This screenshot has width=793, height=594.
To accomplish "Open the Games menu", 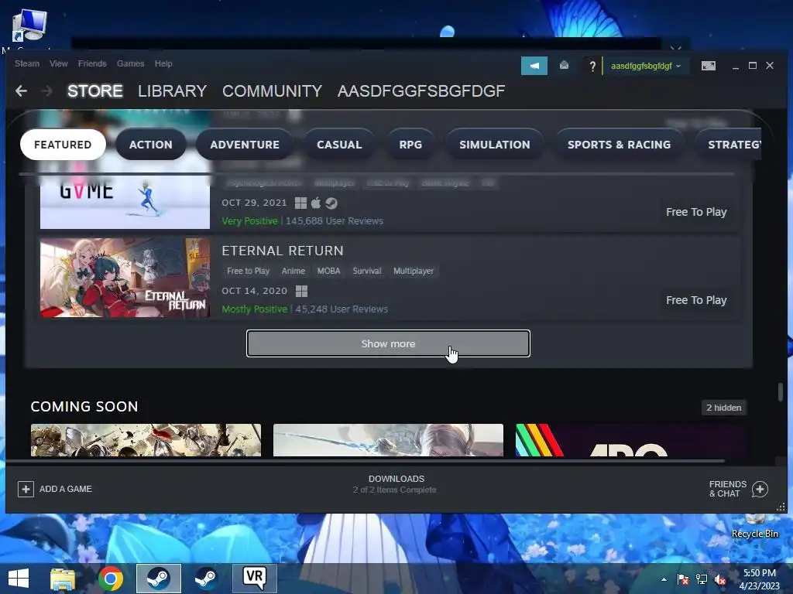I will pyautogui.click(x=130, y=63).
